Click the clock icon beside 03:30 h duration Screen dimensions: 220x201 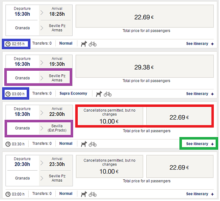pyautogui.click(x=8, y=144)
